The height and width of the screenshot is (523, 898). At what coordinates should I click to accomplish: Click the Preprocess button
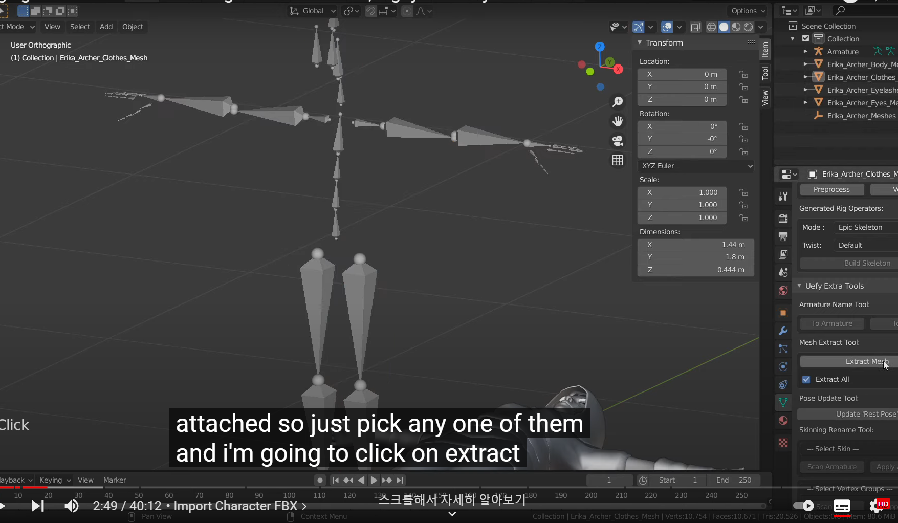tap(831, 189)
